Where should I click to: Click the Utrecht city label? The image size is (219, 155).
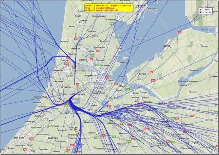click(x=122, y=133)
